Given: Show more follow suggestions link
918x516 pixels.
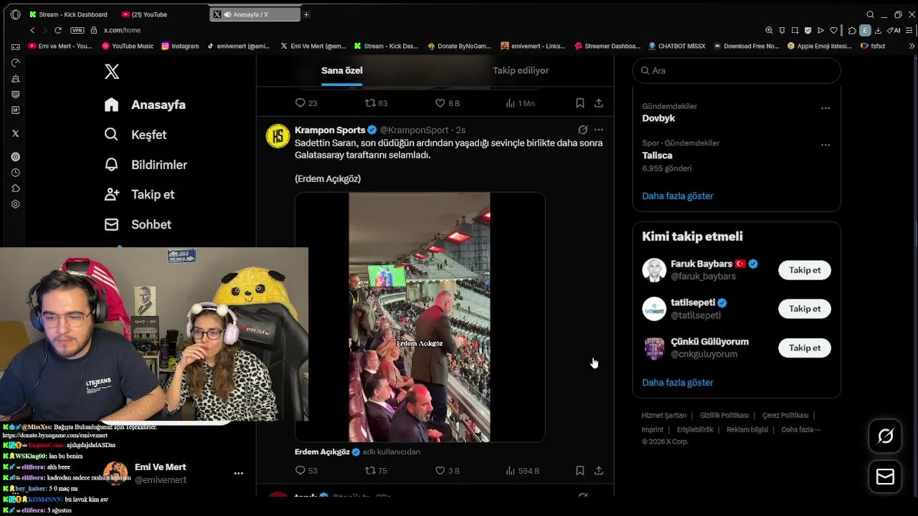Looking at the screenshot, I should coord(678,383).
